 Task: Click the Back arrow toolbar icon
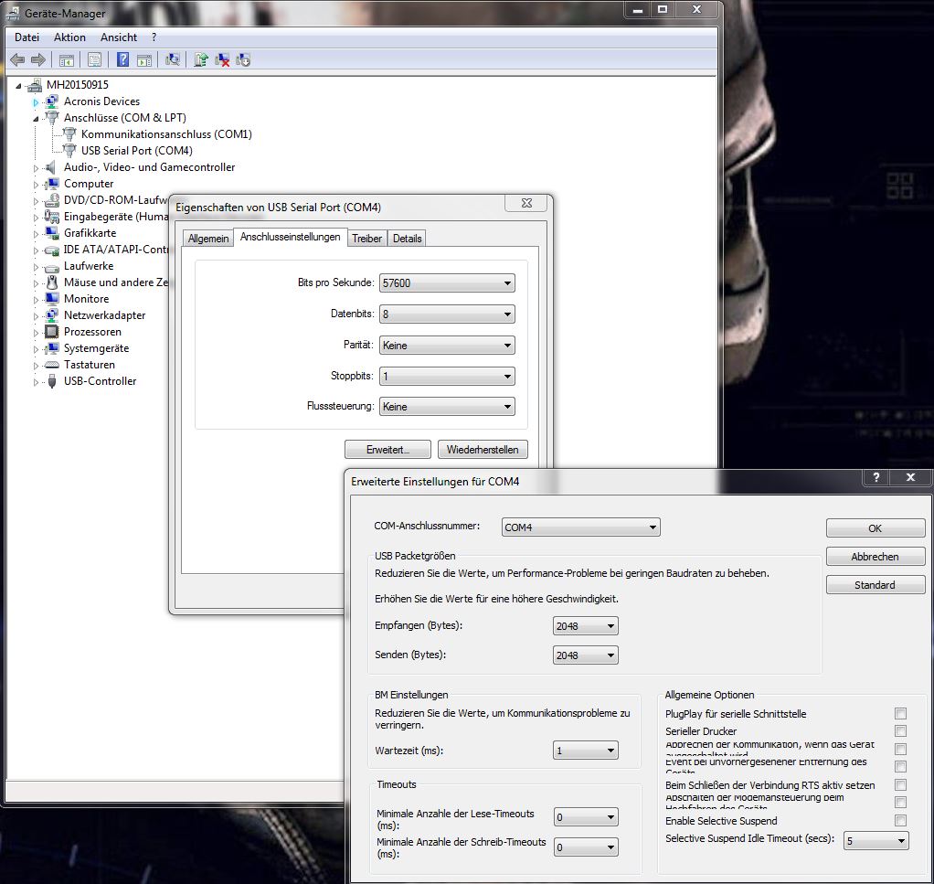point(16,60)
